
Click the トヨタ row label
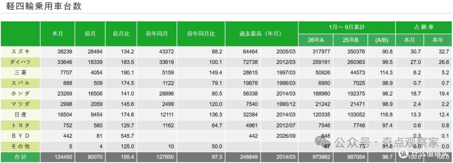[20, 125]
